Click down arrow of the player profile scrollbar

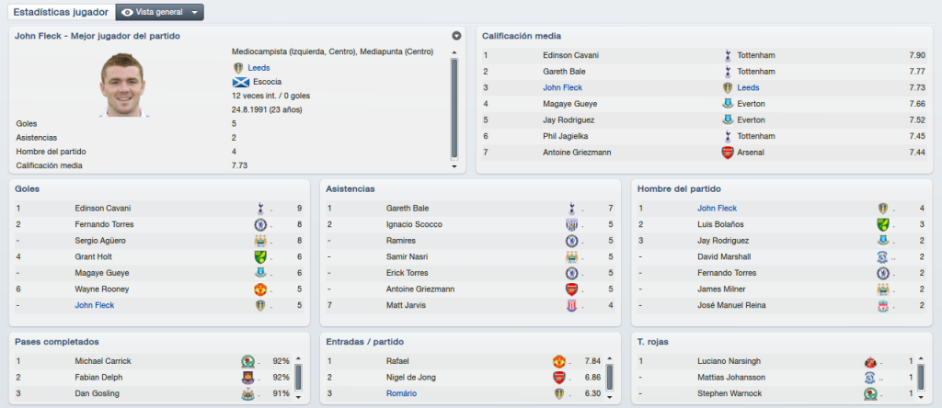[454, 166]
